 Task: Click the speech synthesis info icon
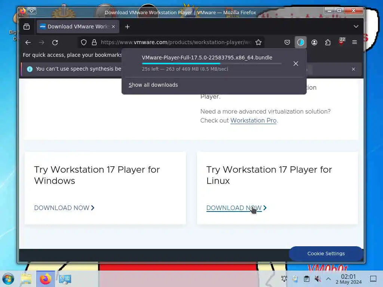(30, 69)
